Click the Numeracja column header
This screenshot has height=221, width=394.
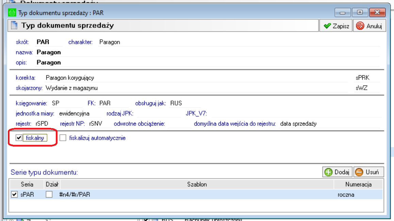pos(358,184)
